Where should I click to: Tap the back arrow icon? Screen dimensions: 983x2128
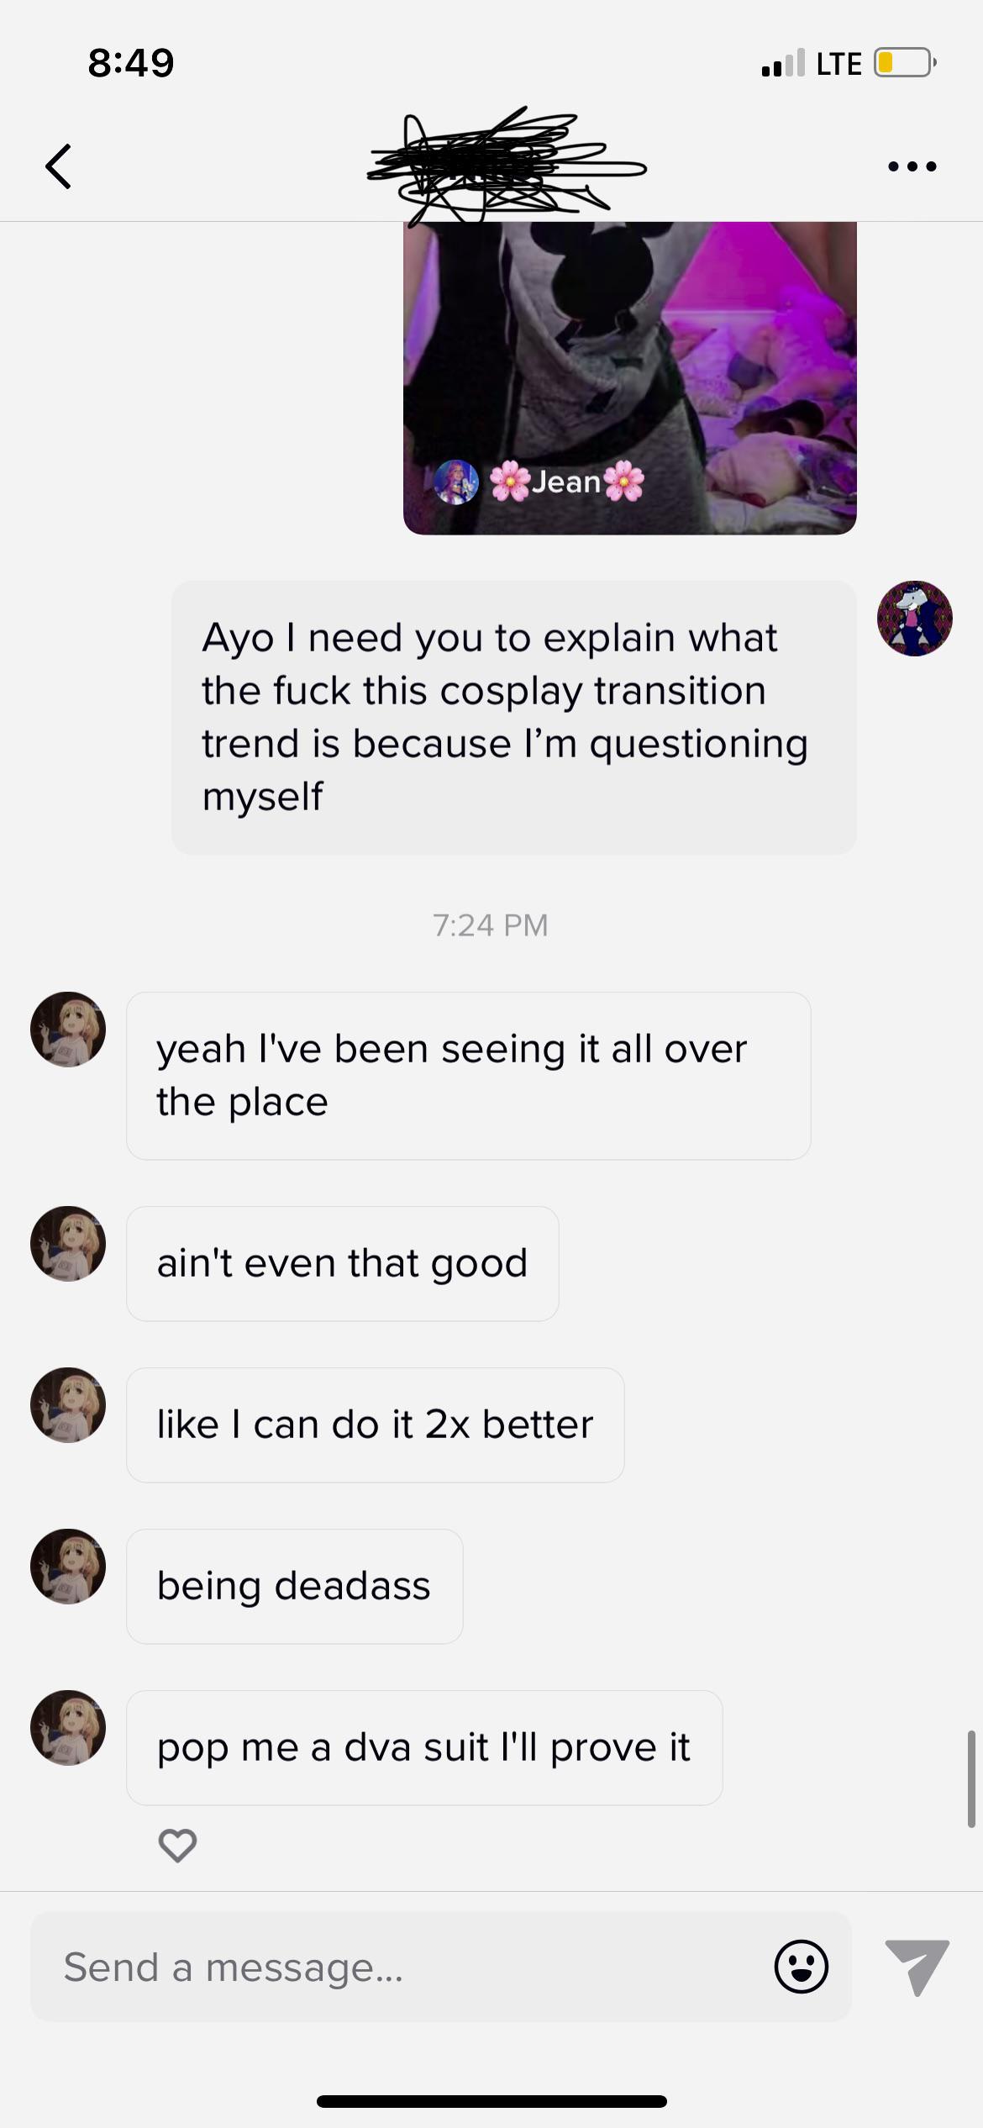(x=59, y=166)
